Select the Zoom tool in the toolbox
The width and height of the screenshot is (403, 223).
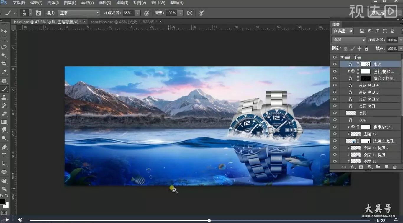coord(4,189)
